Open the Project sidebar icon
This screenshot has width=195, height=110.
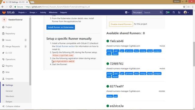3,27
